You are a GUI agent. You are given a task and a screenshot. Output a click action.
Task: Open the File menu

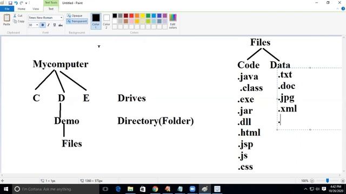7,9
